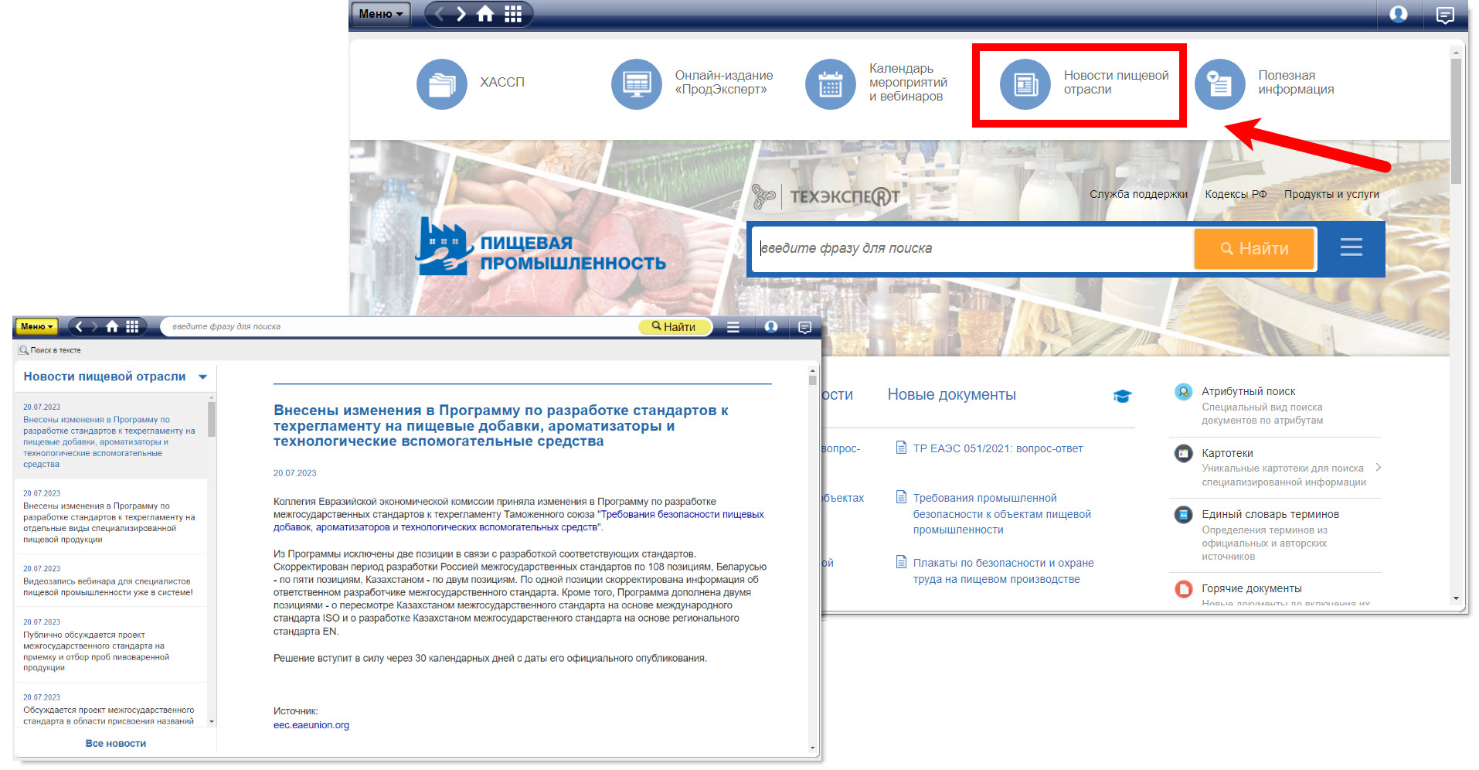Open news about пивоваренной продукции standard

pos(97,651)
